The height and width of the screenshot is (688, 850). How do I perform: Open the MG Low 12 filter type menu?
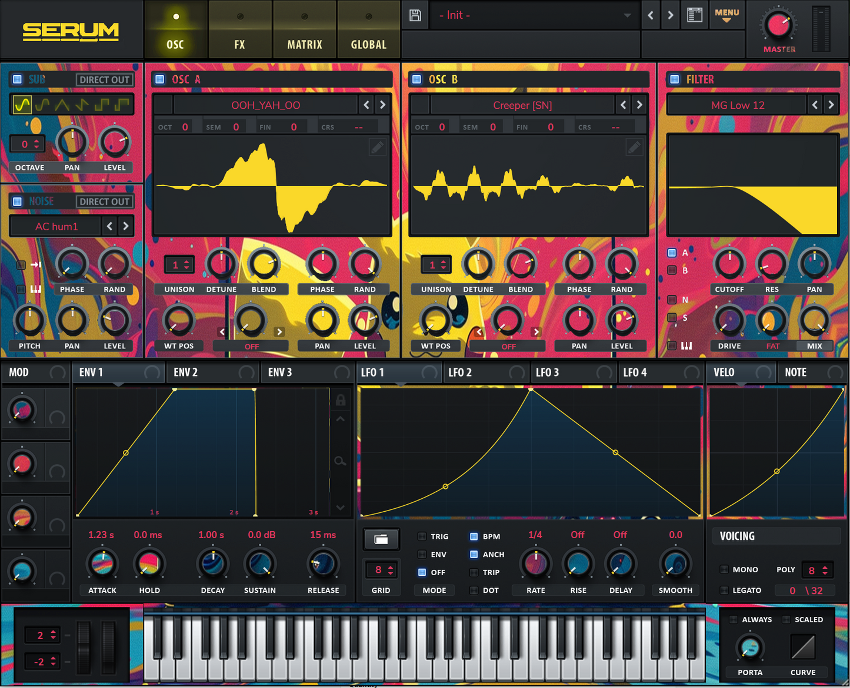(x=738, y=105)
